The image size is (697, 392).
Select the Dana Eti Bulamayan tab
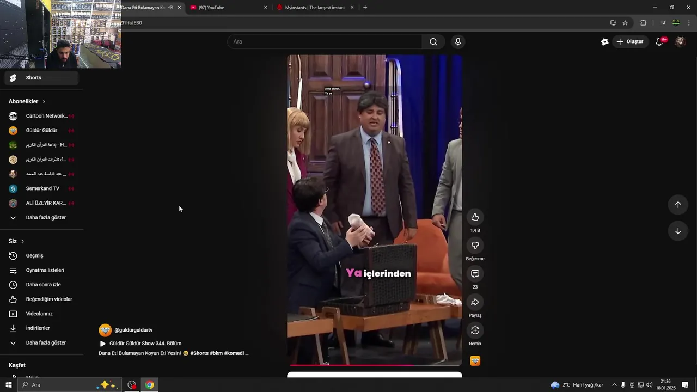144,8
